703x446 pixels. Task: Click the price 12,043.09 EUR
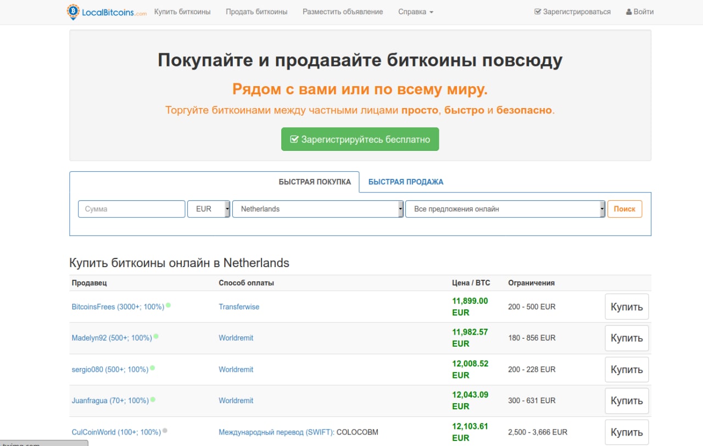click(x=470, y=400)
